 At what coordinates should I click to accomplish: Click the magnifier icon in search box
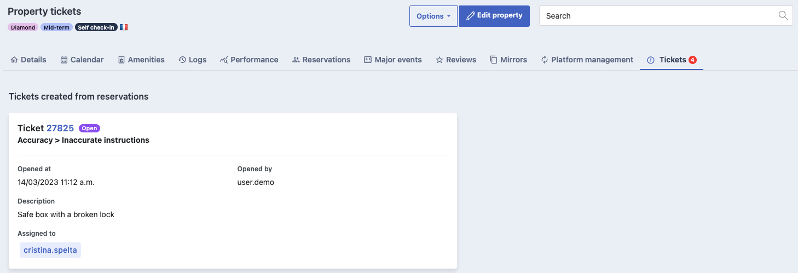pos(783,15)
